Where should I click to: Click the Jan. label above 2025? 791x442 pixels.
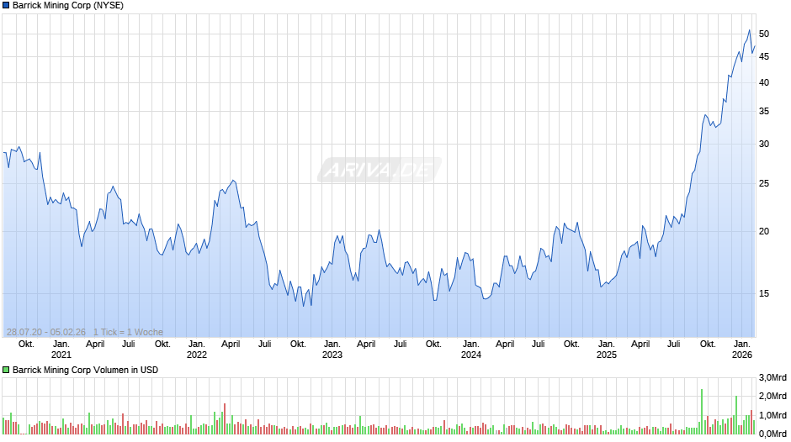[607, 344]
